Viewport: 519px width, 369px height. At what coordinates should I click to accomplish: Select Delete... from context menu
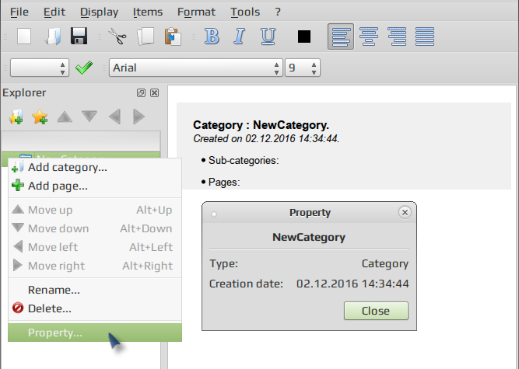coord(95,308)
